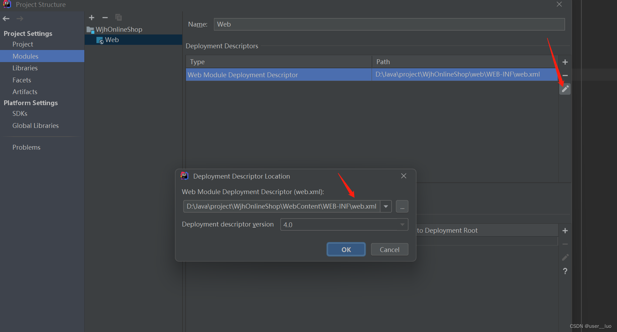This screenshot has height=332, width=617.
Task: Switch to SDKs under Platform Settings
Action: [x=20, y=113]
